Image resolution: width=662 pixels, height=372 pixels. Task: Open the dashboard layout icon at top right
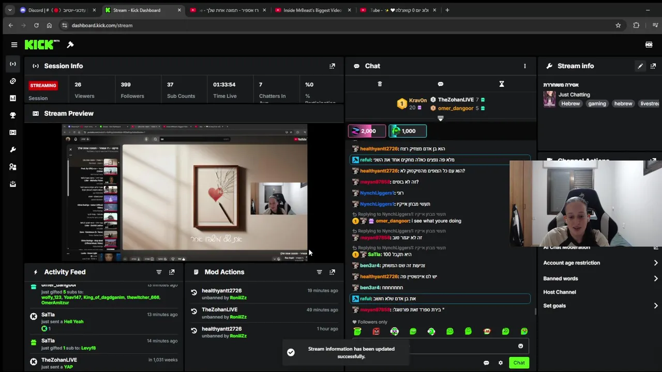click(x=649, y=45)
